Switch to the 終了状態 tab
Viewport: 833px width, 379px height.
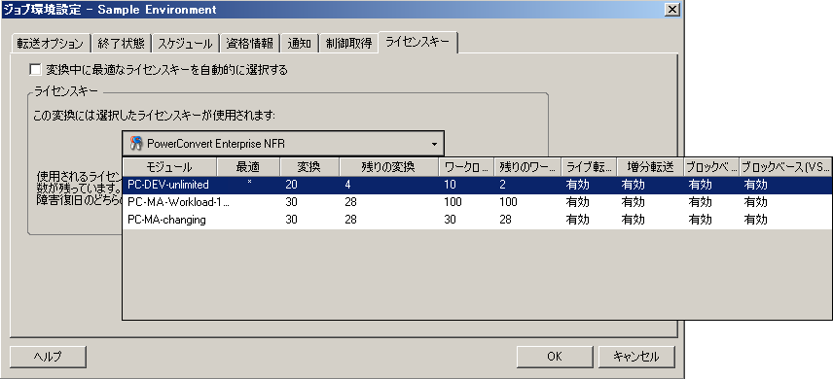click(121, 44)
